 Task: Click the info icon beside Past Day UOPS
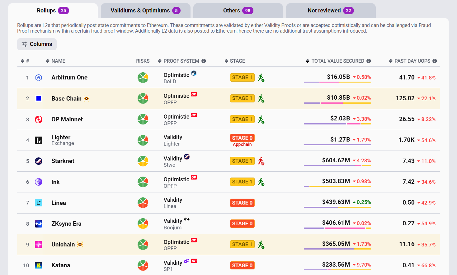(x=435, y=61)
